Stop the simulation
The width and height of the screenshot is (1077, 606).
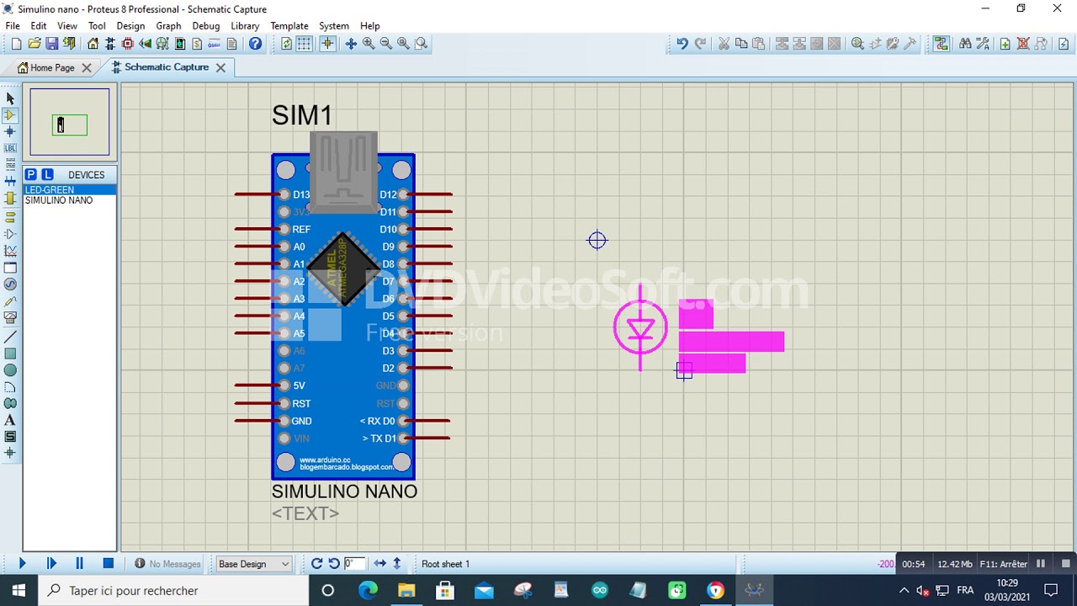108,564
